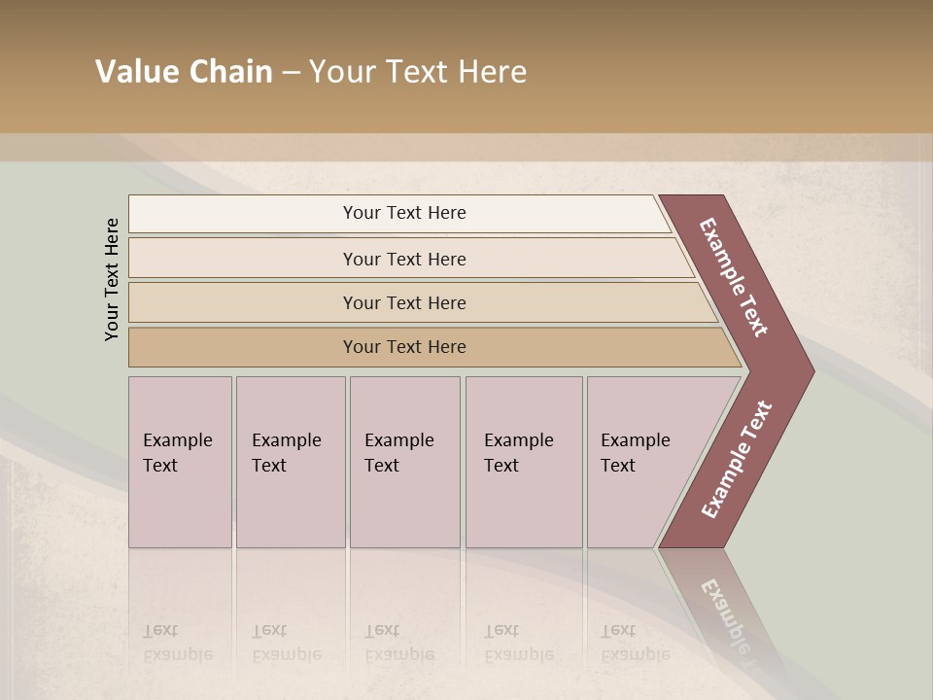The height and width of the screenshot is (700, 933).
Task: Select the mirrored text reflection under the fifth box
Action: pos(636,643)
